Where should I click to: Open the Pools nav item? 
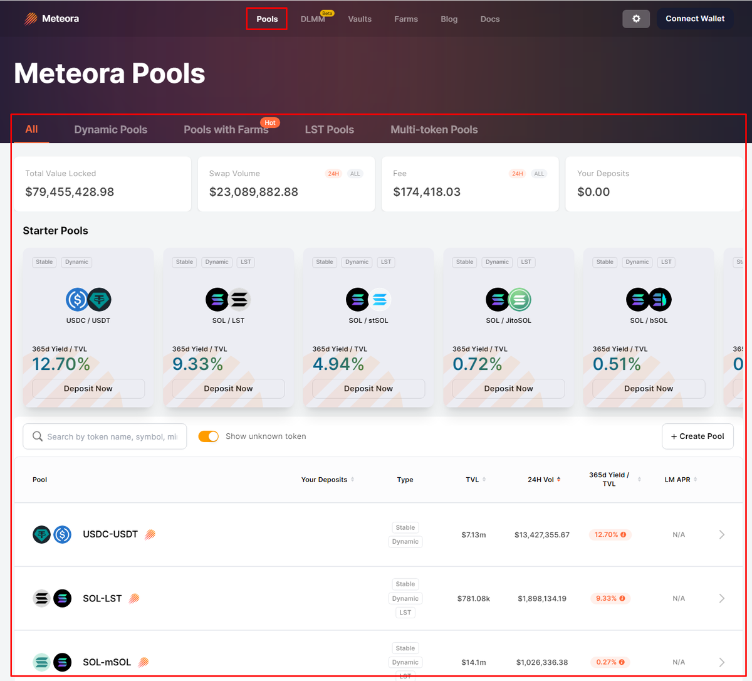(x=267, y=19)
